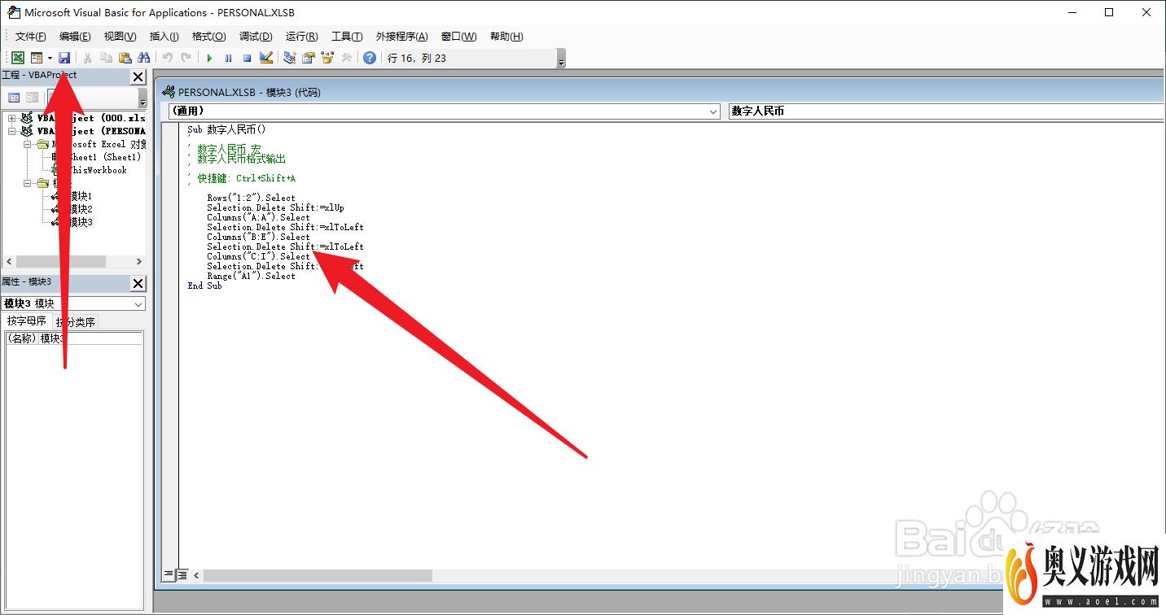
Task: Open Visual Basic Help question mark icon
Action: click(370, 58)
